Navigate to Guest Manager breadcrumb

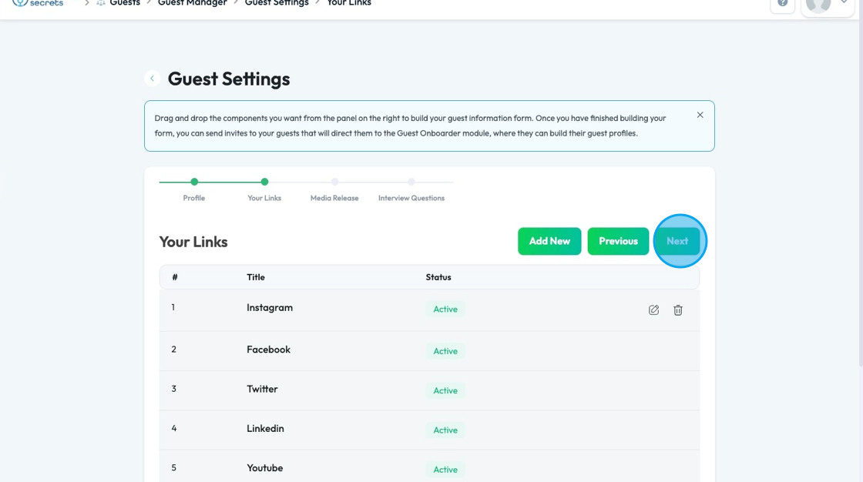pyautogui.click(x=193, y=3)
